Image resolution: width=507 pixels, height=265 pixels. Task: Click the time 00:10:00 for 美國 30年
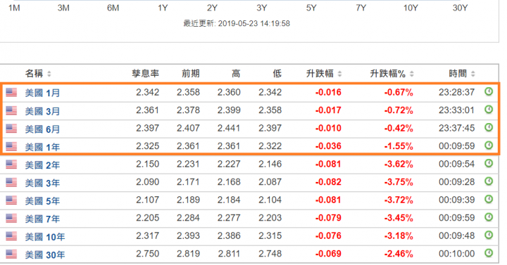click(456, 254)
